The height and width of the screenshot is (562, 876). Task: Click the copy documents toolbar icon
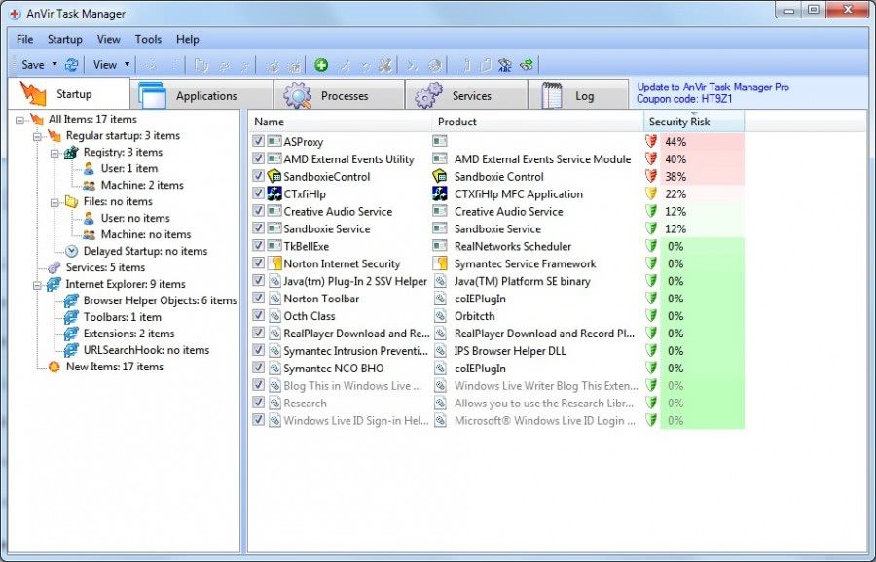(x=201, y=65)
